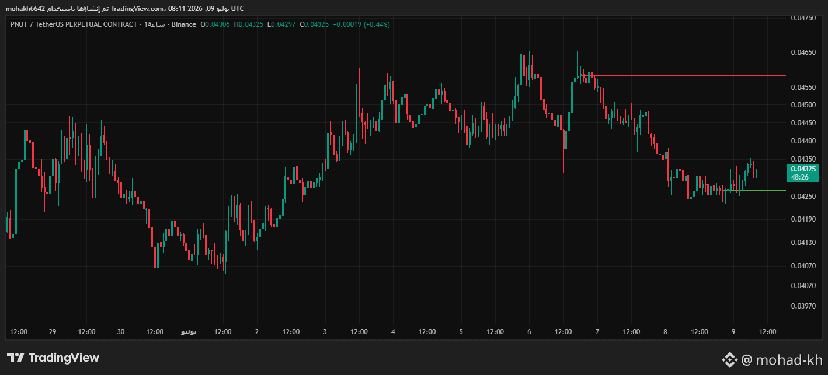Click the TradingView logo in the footer

click(x=53, y=358)
